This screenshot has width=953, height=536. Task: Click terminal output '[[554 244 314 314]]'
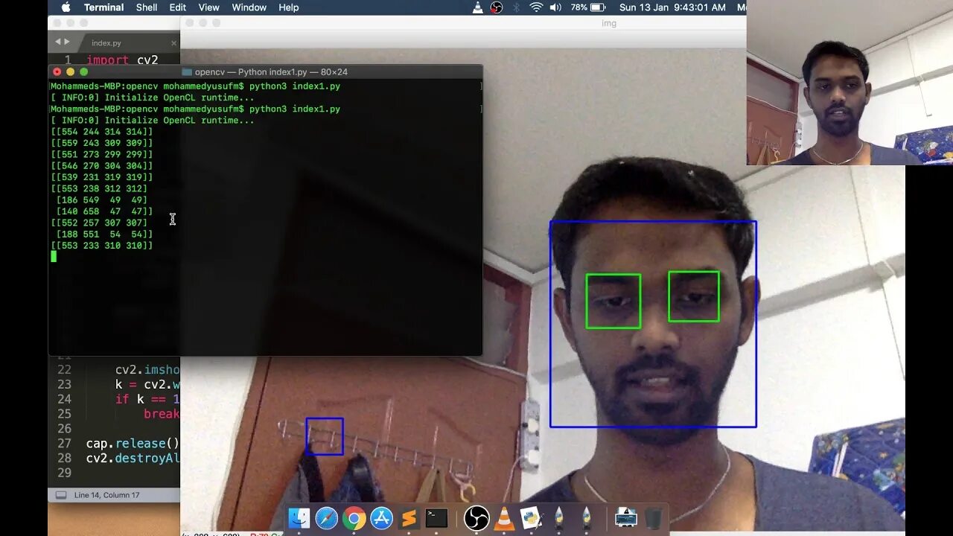[x=102, y=132]
